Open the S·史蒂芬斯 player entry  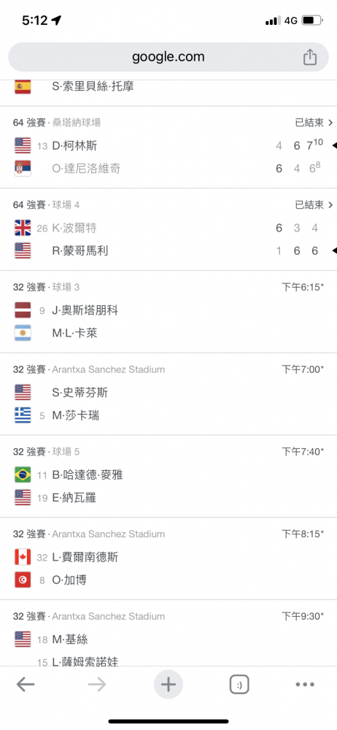tap(80, 393)
